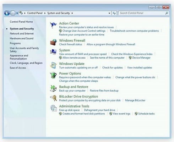Click Turn automatic updating on or off
This screenshot has height=142, width=174.
[78, 67]
